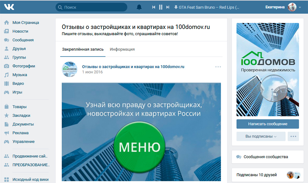Open the Продвижение сай.. group shortcut
The width and height of the screenshot is (308, 183).
(30, 156)
